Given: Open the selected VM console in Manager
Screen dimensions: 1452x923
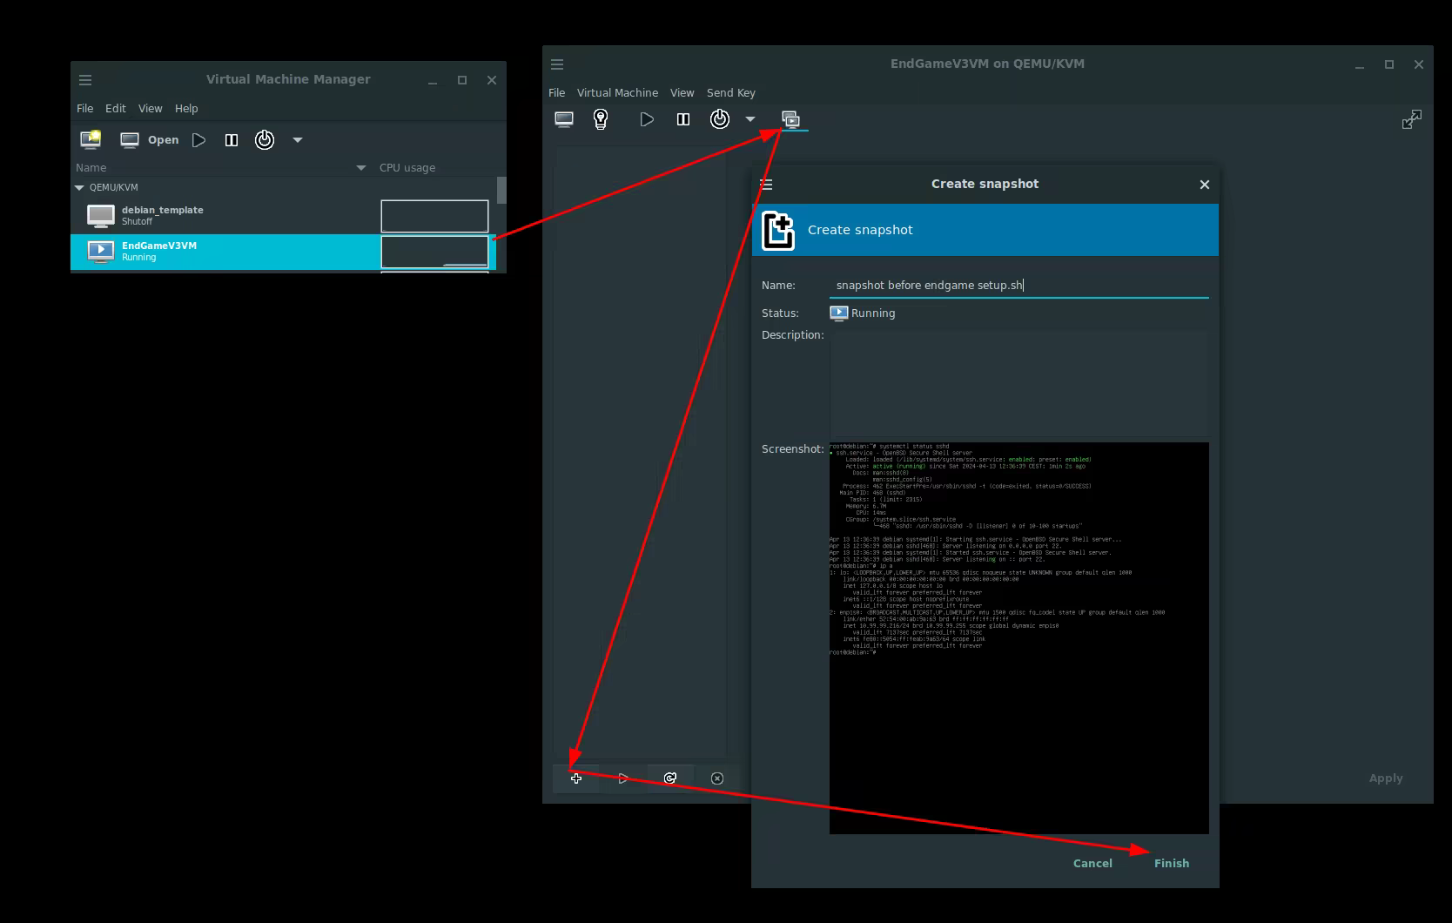Looking at the screenshot, I should point(149,139).
